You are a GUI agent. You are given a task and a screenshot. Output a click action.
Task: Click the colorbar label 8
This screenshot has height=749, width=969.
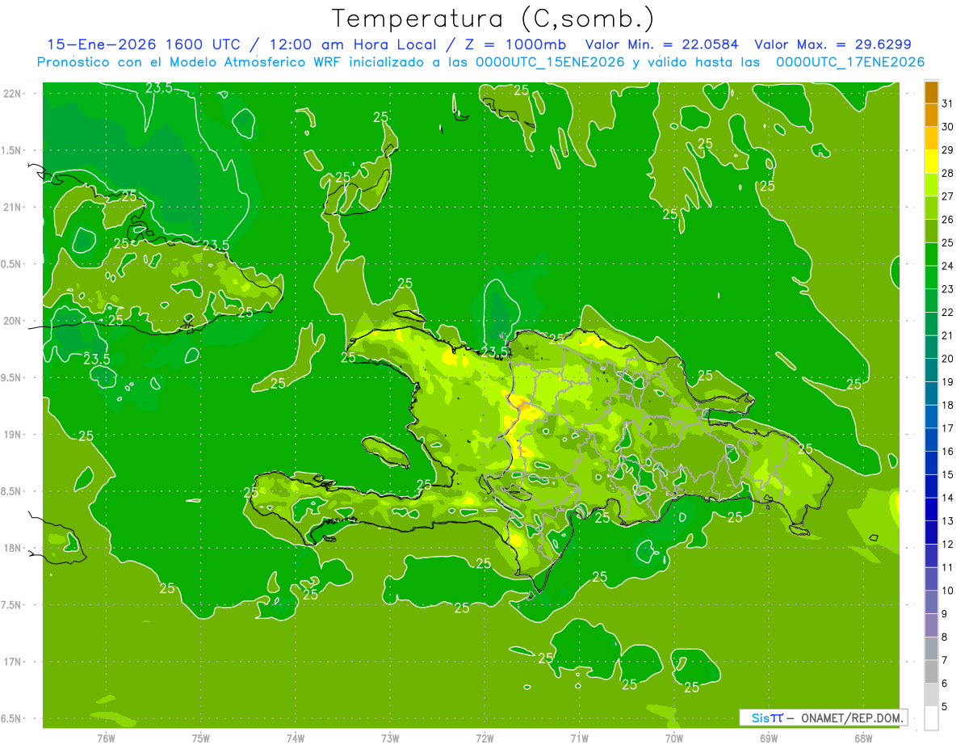pos(945,637)
